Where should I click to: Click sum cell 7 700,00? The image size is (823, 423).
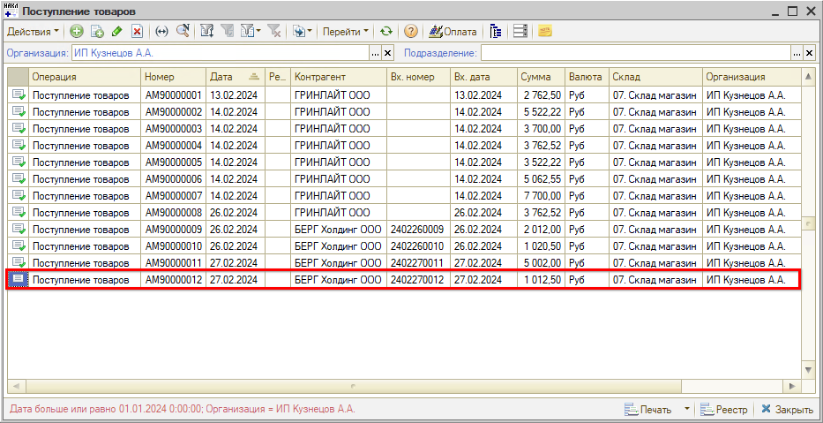click(542, 196)
